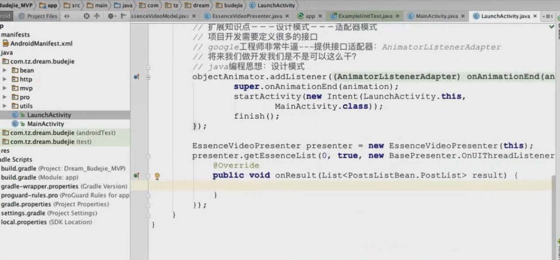
Task: Click the budejie breadcrumb package
Action: tap(230, 5)
